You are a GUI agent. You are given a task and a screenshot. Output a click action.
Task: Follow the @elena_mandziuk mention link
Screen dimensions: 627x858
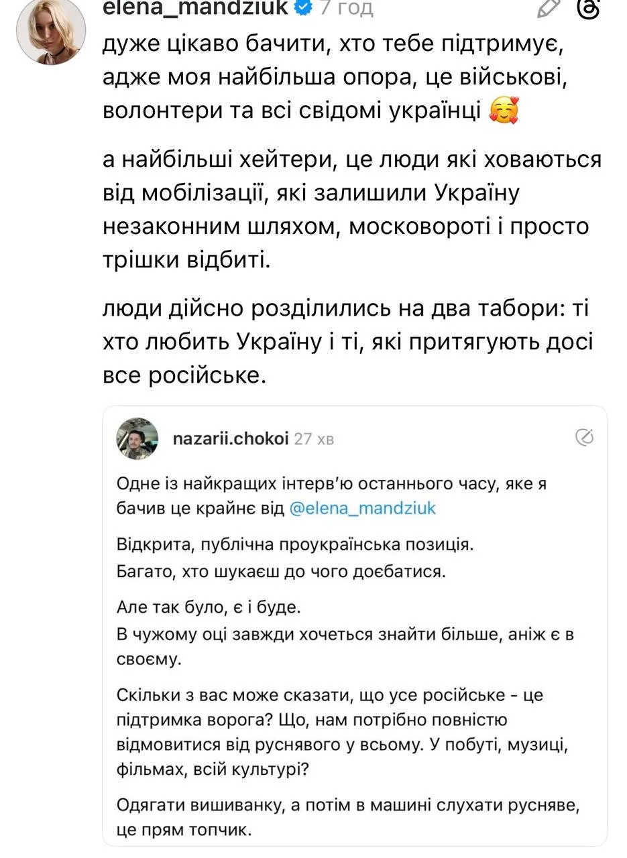(362, 508)
